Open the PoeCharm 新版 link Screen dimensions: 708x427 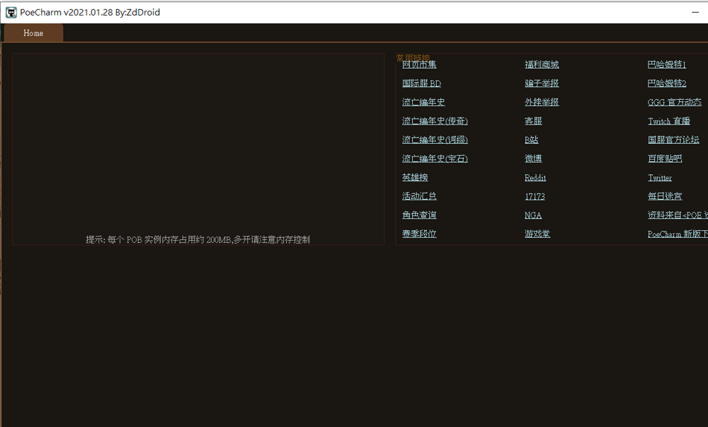tap(678, 234)
